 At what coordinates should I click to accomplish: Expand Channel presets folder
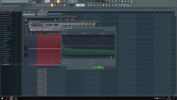click(8, 23)
